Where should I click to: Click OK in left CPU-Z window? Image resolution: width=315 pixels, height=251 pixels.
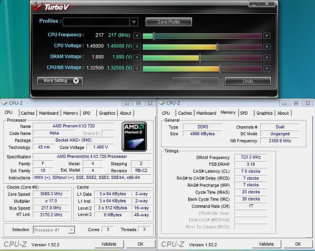click(x=140, y=244)
